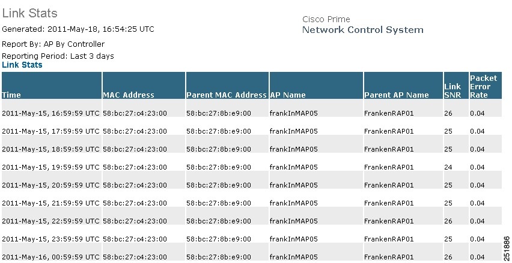Screen dimensions: 512x263
Task: Click the 2011-May-15, 16:59:59 UTC time cell
Action: [x=50, y=113]
